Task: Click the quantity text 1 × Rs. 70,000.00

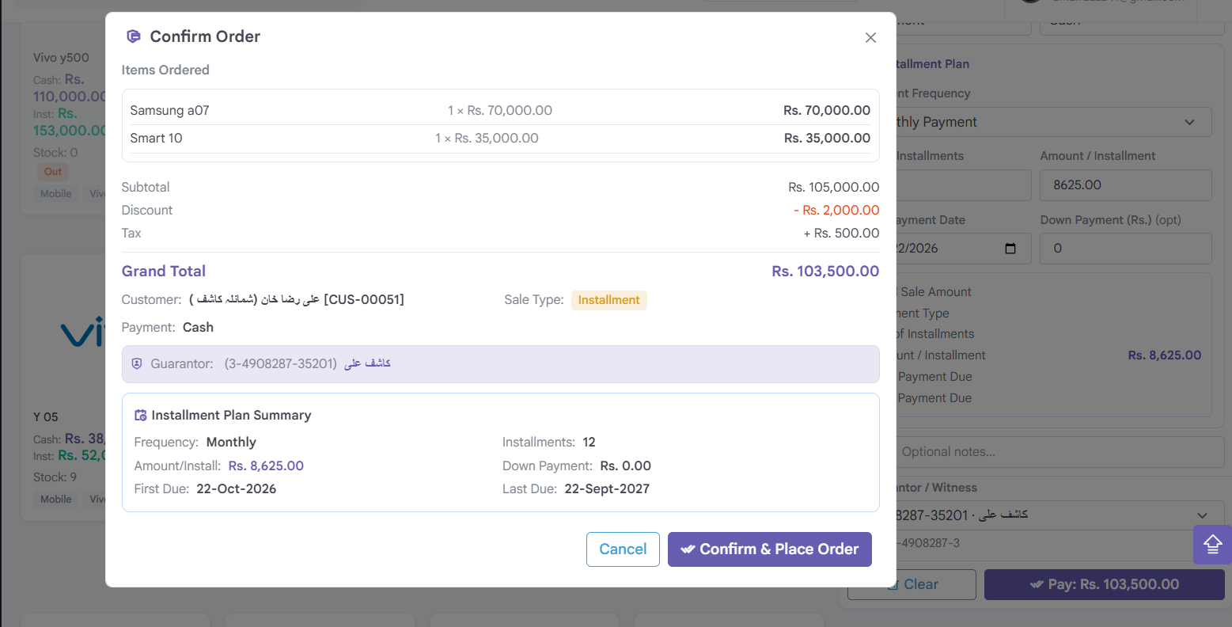Action: 500,111
